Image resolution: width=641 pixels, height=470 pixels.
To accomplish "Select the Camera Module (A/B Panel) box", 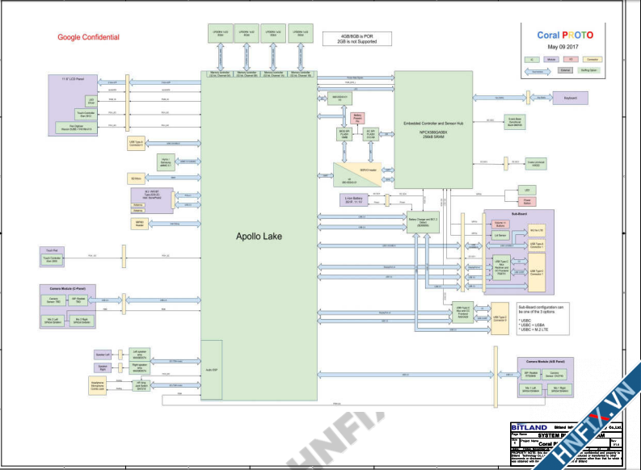I will pos(544,362).
